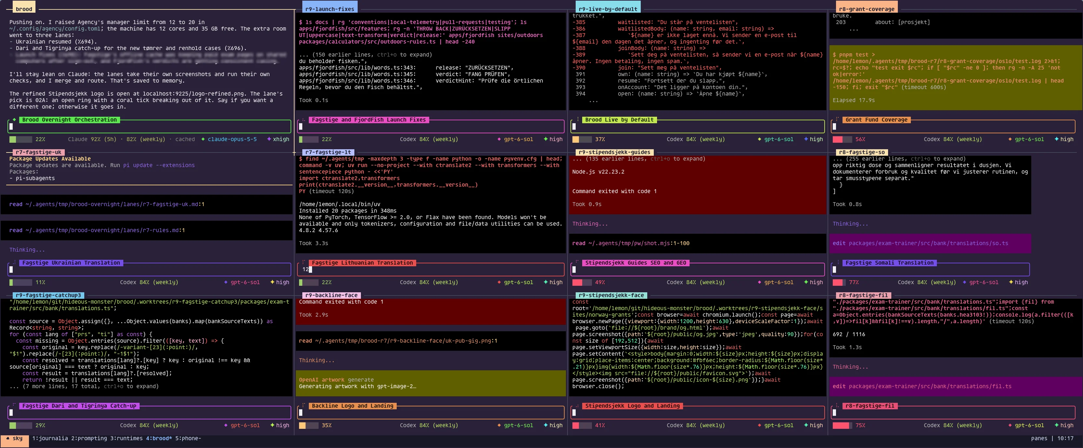Click the diamond icon before gpt-6-sol in Lithuanian Translation pane
1083x448 pixels.
click(499, 283)
